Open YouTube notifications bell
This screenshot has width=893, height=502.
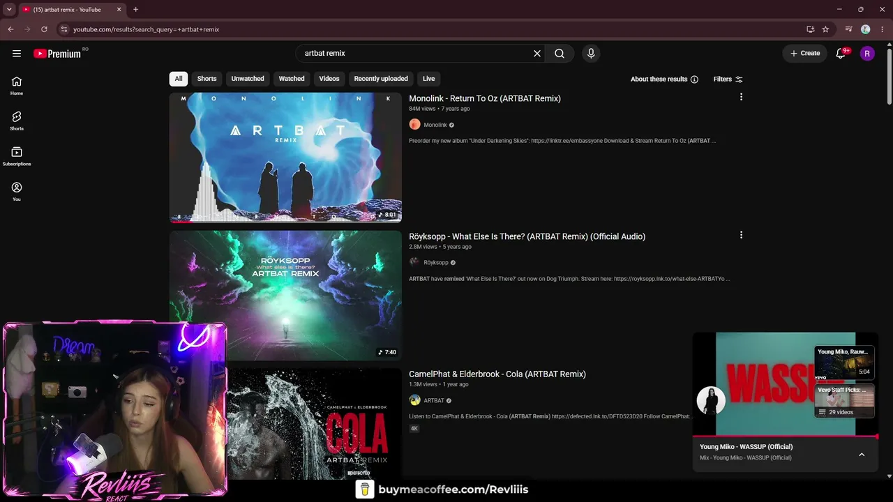click(841, 54)
